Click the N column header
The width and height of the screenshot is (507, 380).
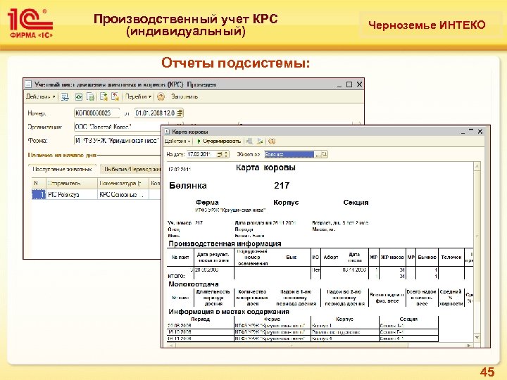[x=39, y=183]
